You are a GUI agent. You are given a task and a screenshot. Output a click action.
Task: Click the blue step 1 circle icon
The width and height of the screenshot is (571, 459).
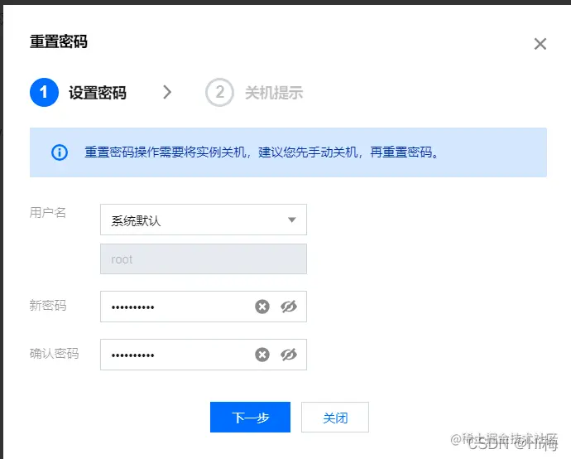(44, 92)
